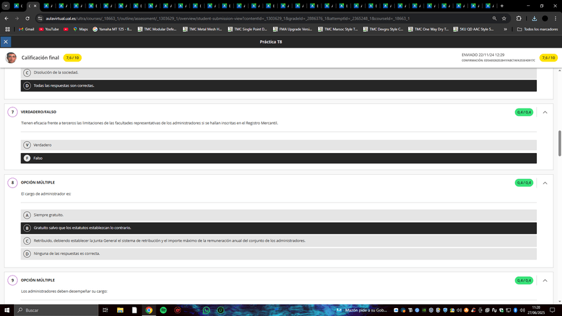
Task: Open the Chrome downloads icon
Action: [534, 19]
